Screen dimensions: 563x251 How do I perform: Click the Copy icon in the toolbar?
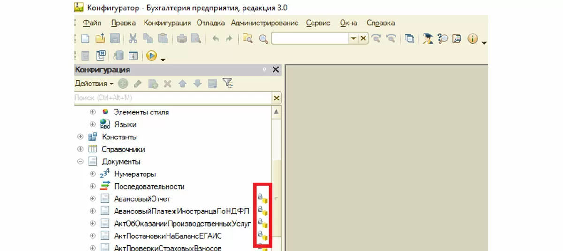[x=148, y=39]
